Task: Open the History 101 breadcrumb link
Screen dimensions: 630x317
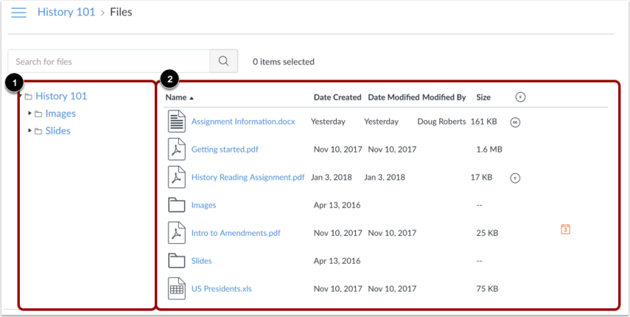Action: (66, 12)
